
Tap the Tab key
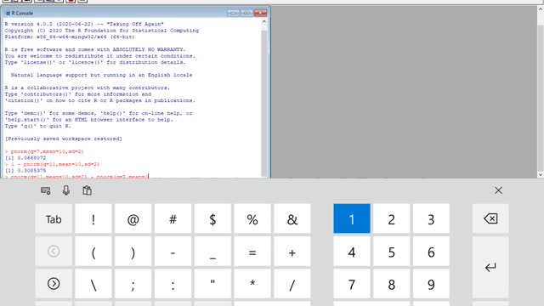54,219
